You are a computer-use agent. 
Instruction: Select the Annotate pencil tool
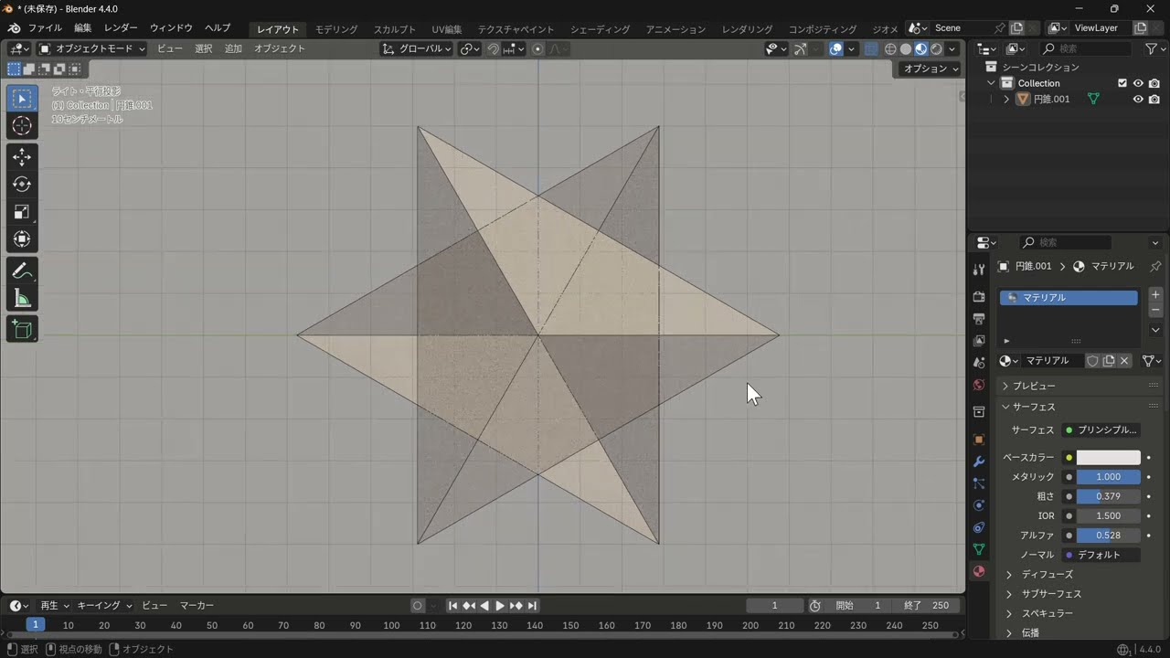click(22, 271)
